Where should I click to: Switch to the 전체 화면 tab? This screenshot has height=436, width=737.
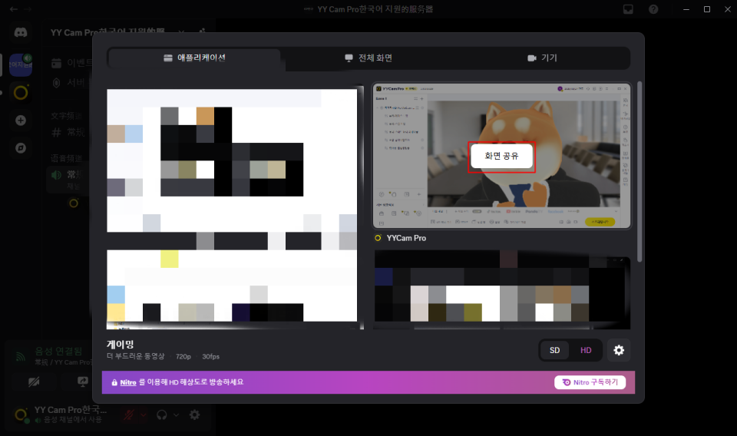pyautogui.click(x=368, y=58)
